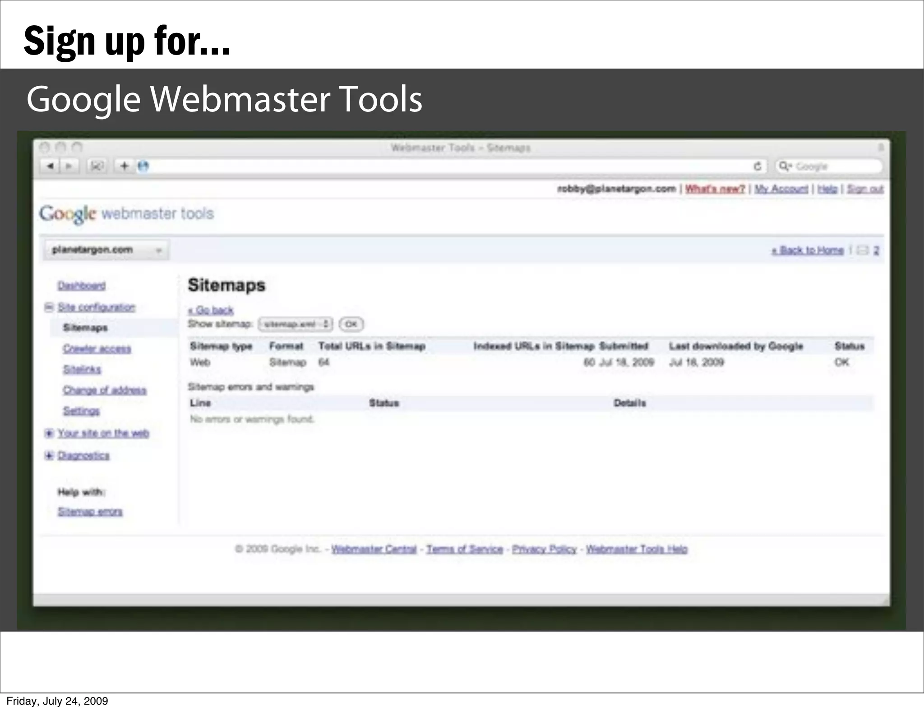The image size is (924, 711).
Task: Expand Your site on the web section
Action: 49,433
